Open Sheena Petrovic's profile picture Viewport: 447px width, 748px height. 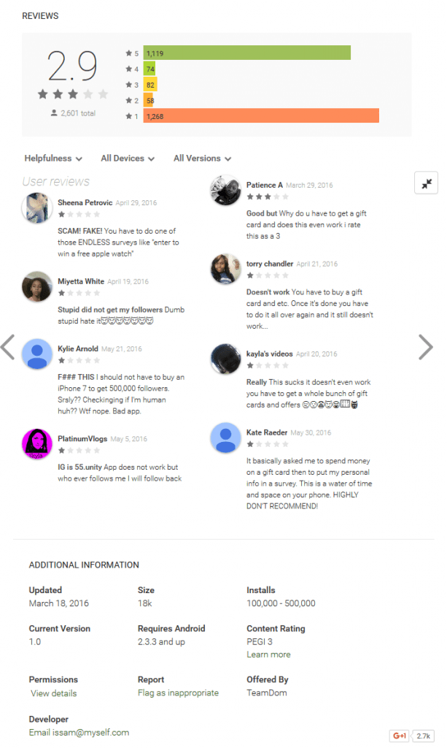click(x=36, y=207)
